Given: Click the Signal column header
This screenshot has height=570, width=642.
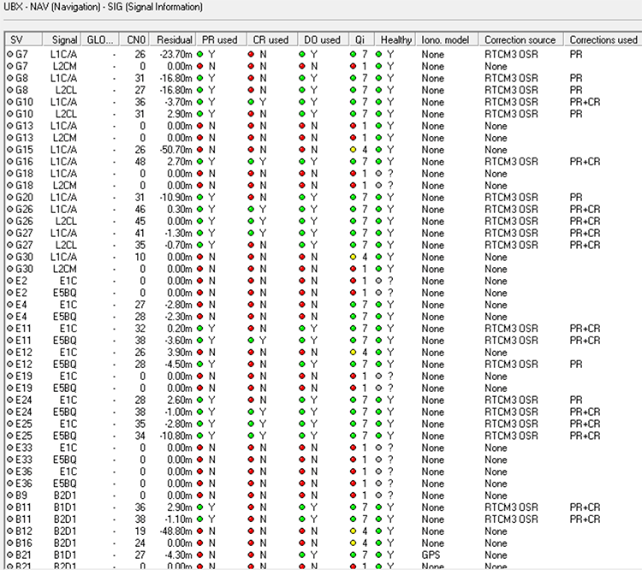Looking at the screenshot, I should 64,39.
